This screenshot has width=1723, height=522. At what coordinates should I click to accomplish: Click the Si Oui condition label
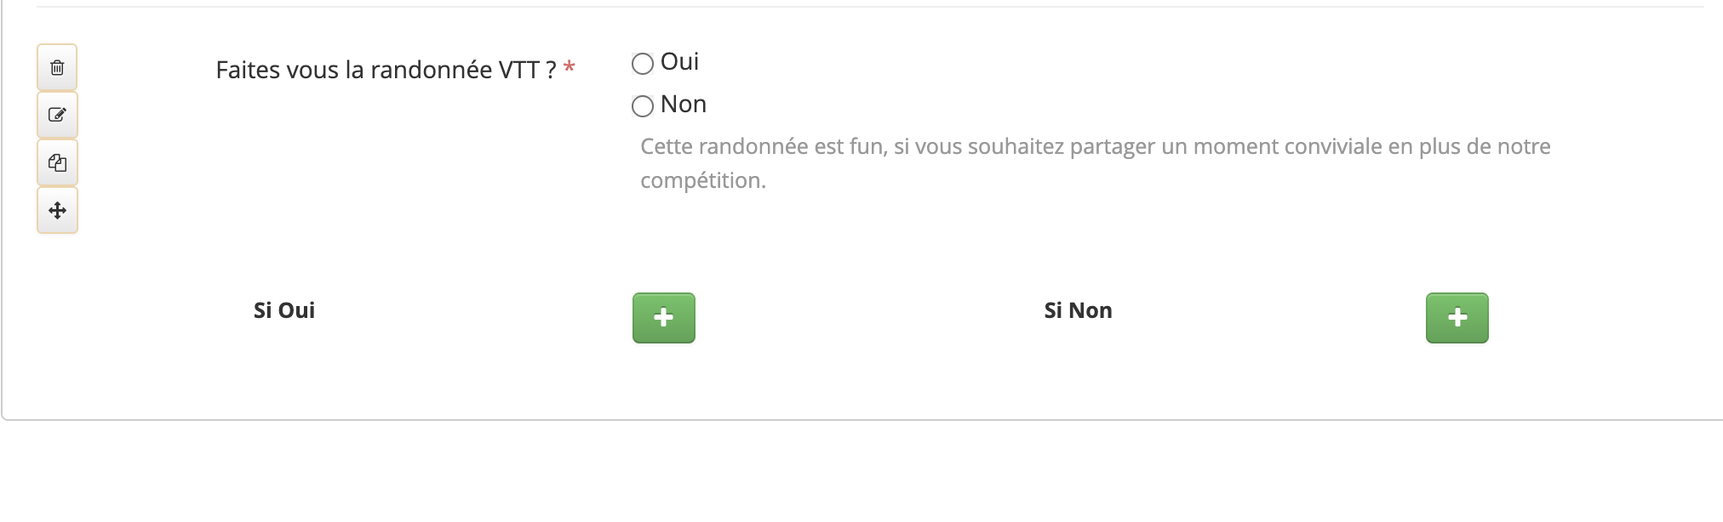coord(284,310)
